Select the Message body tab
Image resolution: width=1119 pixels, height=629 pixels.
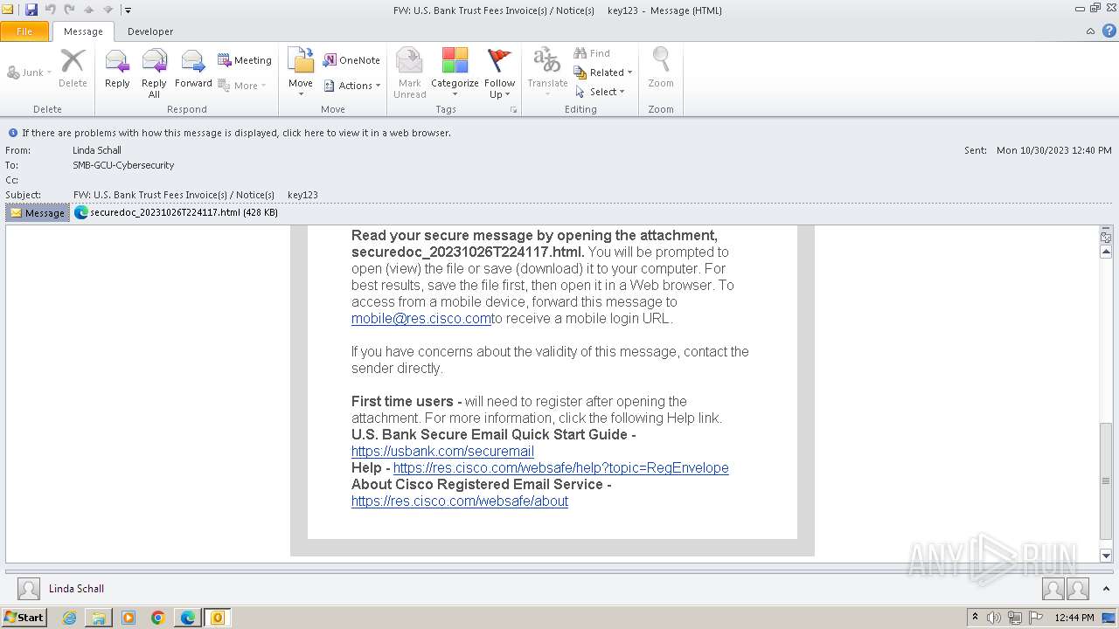[x=38, y=212]
